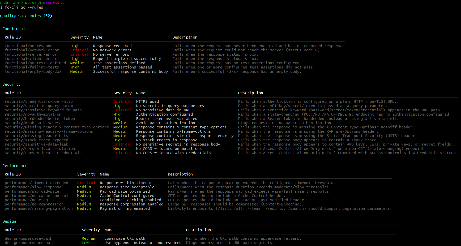
Task: Select the "Functional" section heading
Action: point(14,29)
